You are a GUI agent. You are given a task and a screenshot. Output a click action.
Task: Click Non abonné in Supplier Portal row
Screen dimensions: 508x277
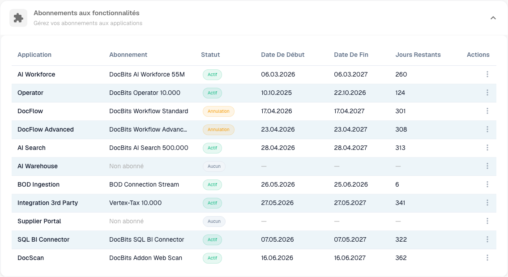(126, 221)
